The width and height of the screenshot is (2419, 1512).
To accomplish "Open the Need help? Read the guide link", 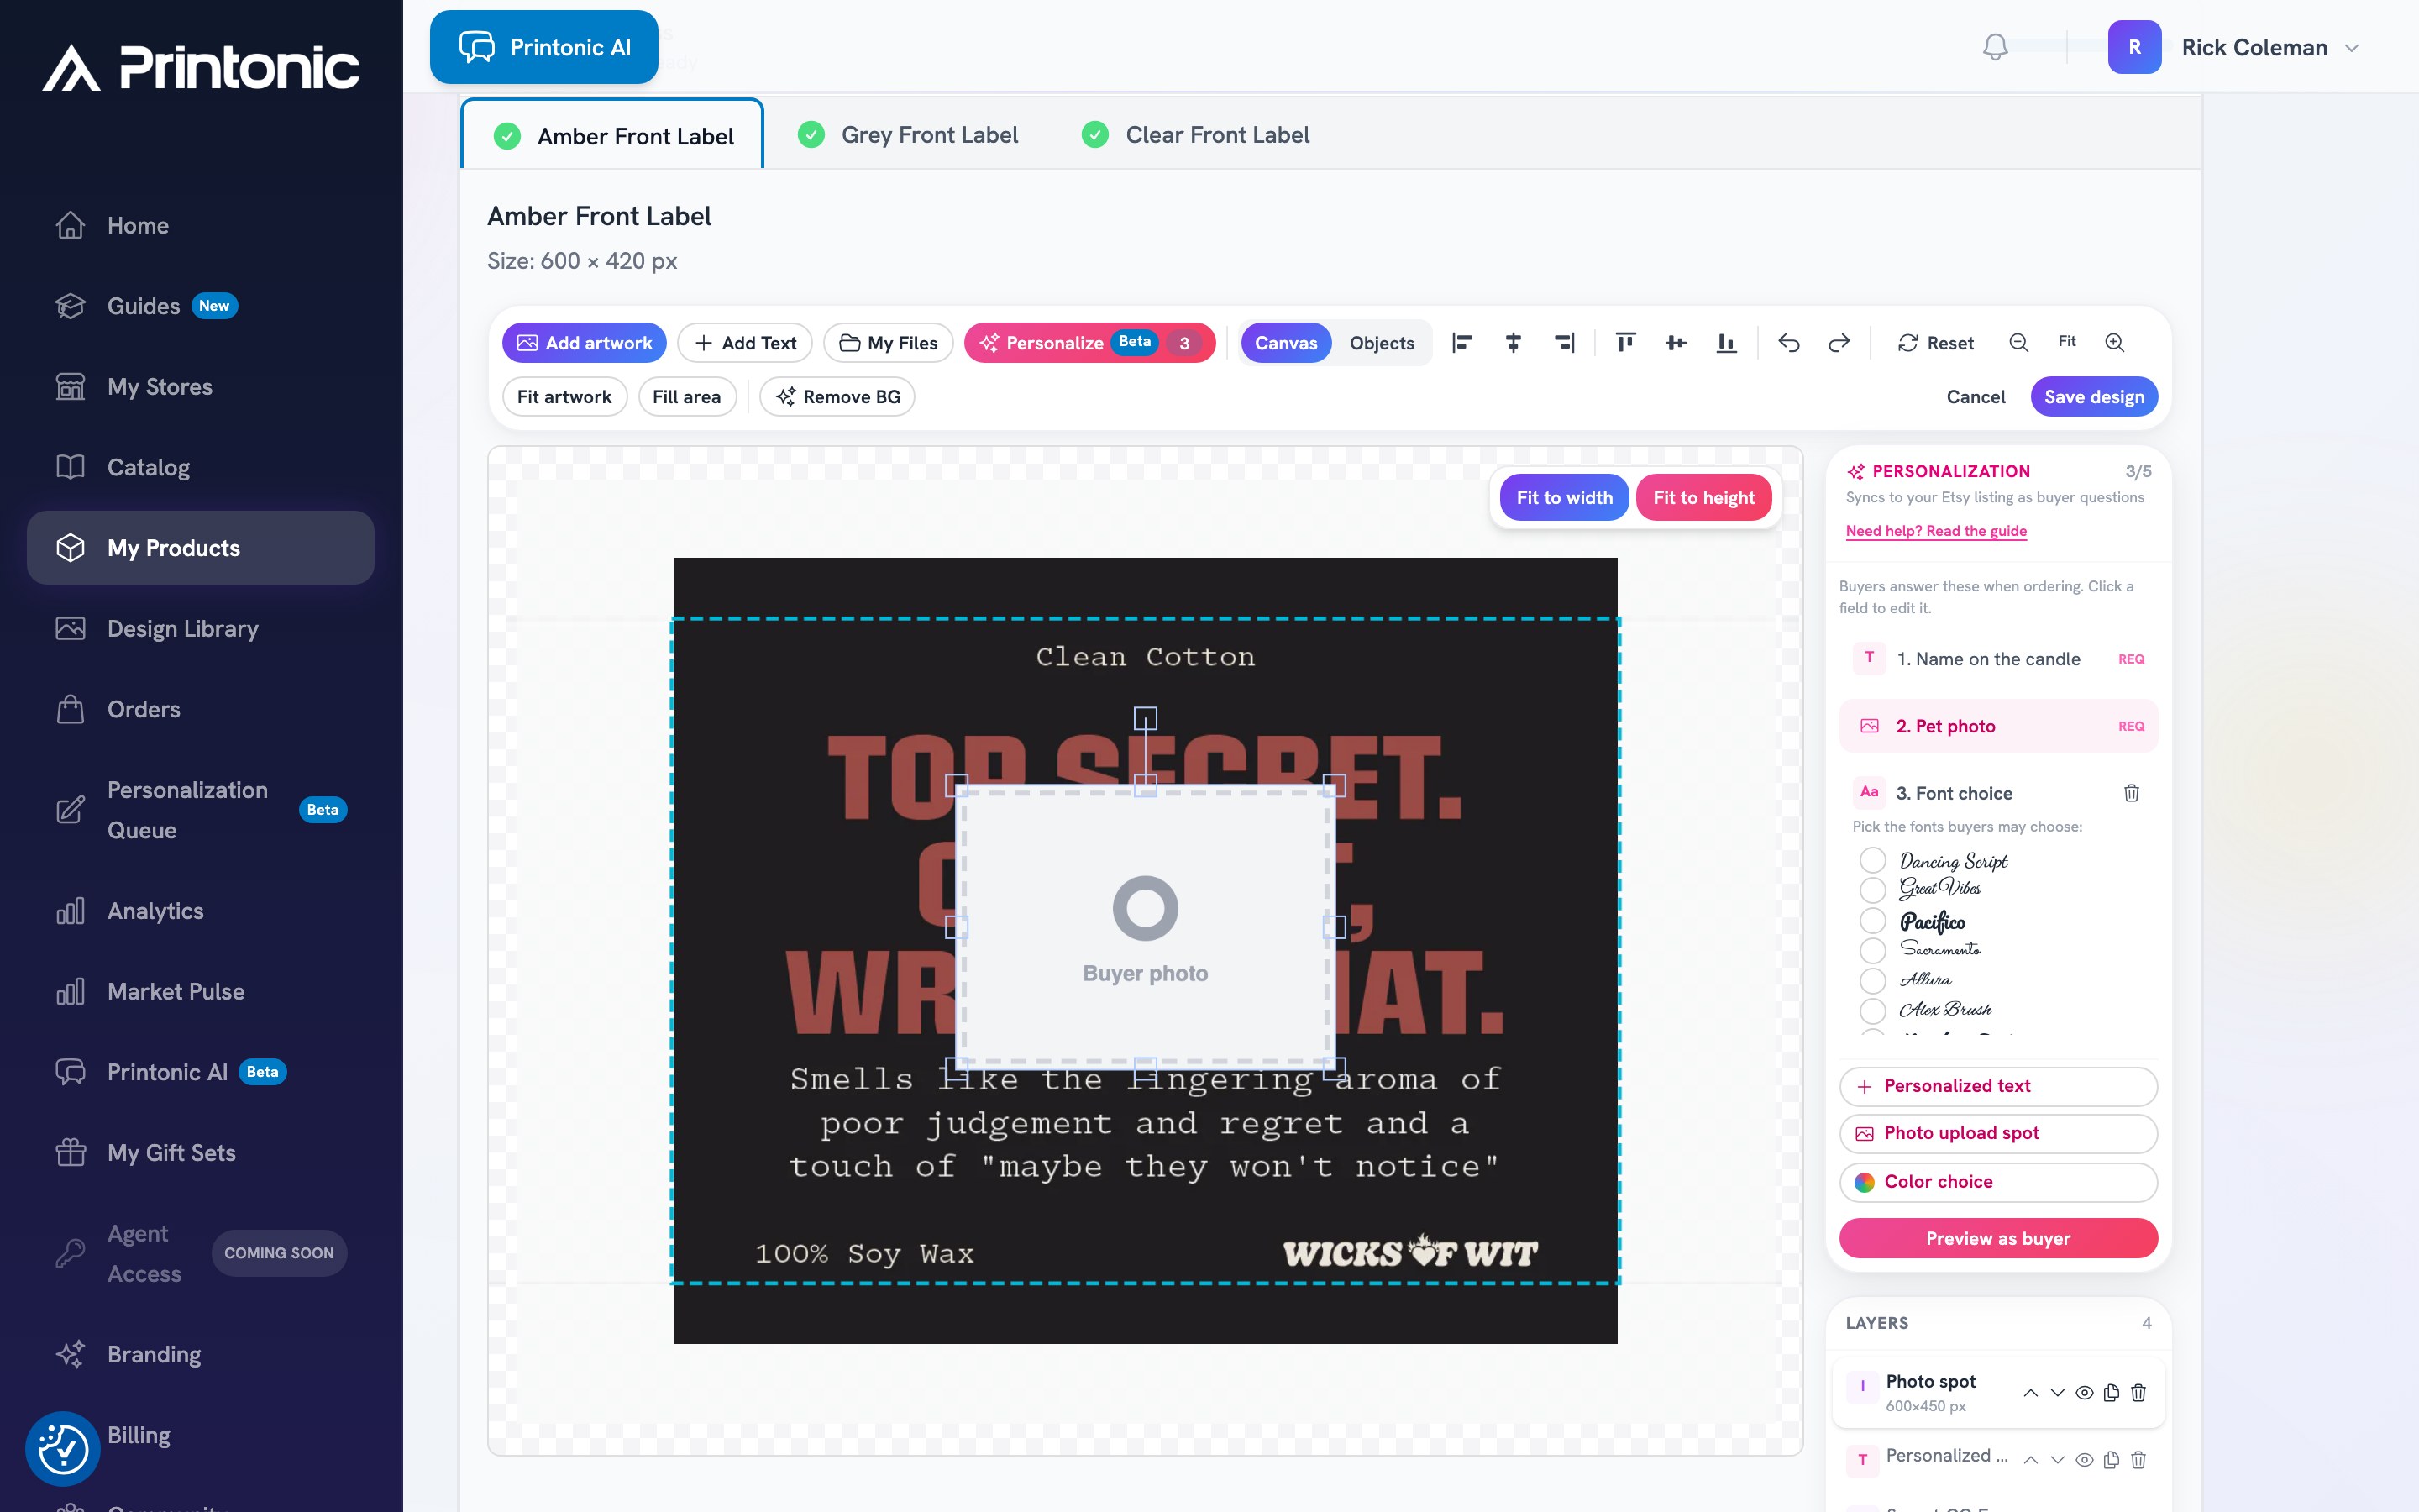I will click(x=1935, y=531).
